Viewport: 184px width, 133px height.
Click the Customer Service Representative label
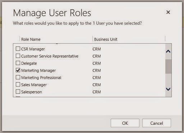[x=50, y=56]
